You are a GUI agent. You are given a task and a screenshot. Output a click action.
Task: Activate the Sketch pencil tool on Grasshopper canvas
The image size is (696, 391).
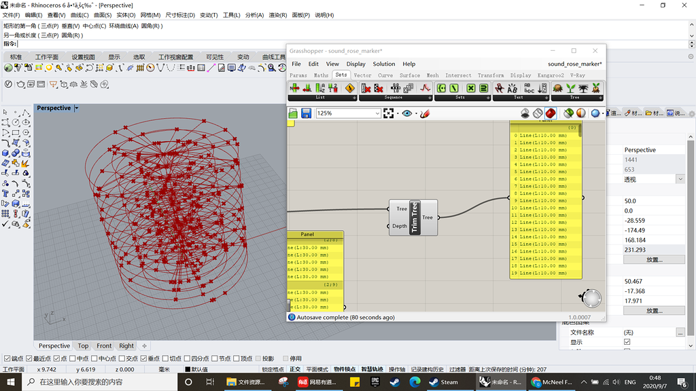[x=424, y=113]
